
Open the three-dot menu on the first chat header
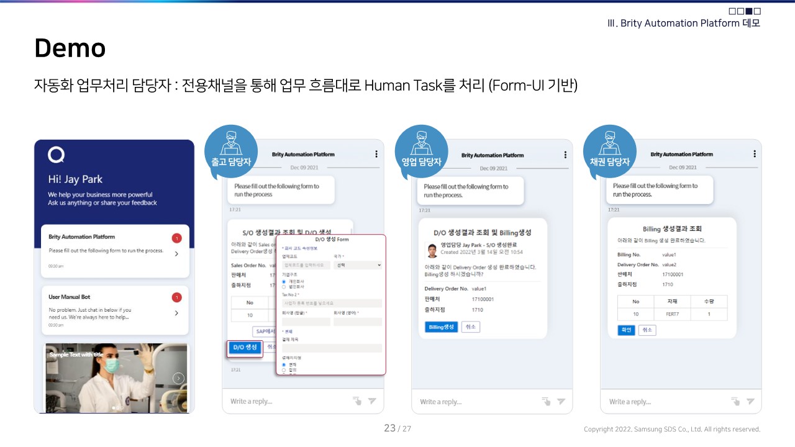376,153
